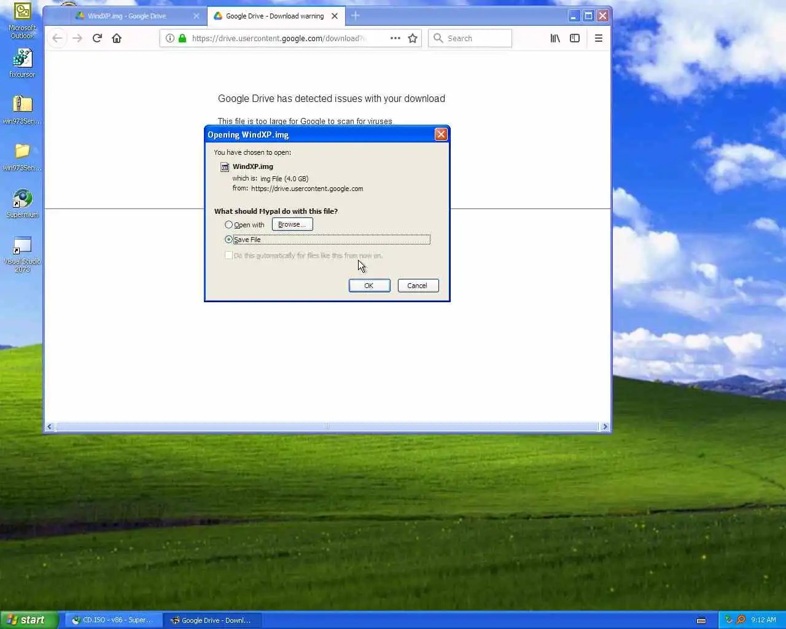Click the green tray icon beside the clock
786x629 pixels.
[729, 620]
